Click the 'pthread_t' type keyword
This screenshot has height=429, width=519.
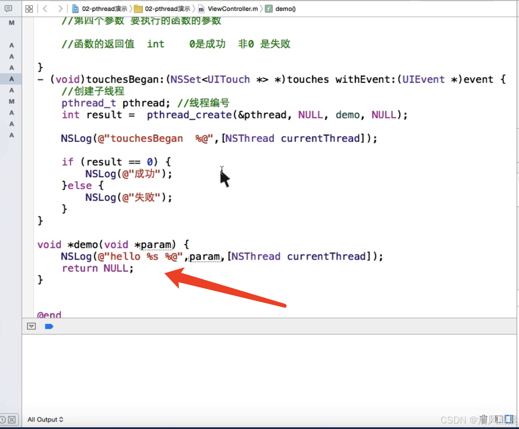point(89,103)
